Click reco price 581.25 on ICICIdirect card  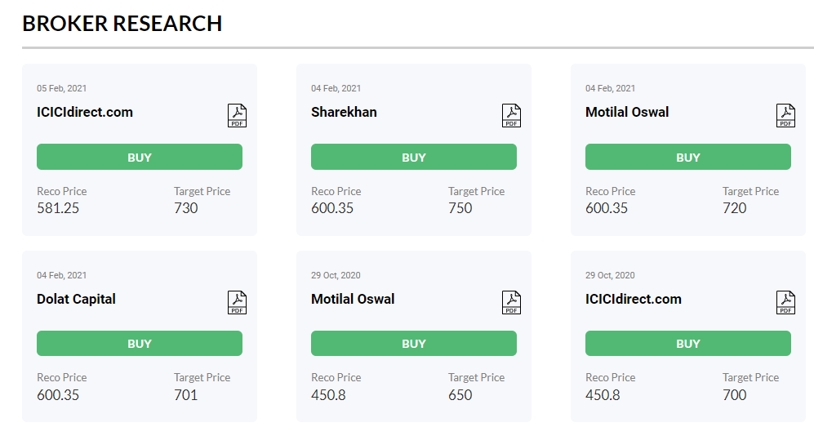click(x=58, y=208)
